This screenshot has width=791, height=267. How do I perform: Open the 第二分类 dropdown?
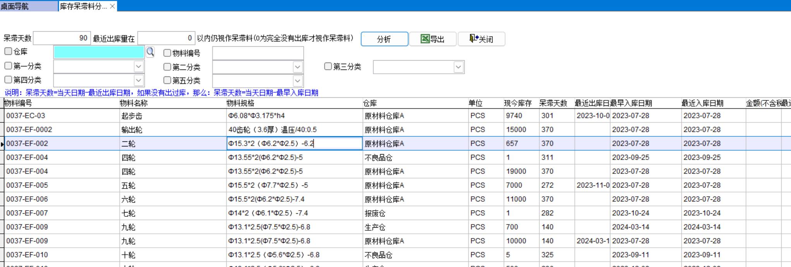(x=297, y=67)
